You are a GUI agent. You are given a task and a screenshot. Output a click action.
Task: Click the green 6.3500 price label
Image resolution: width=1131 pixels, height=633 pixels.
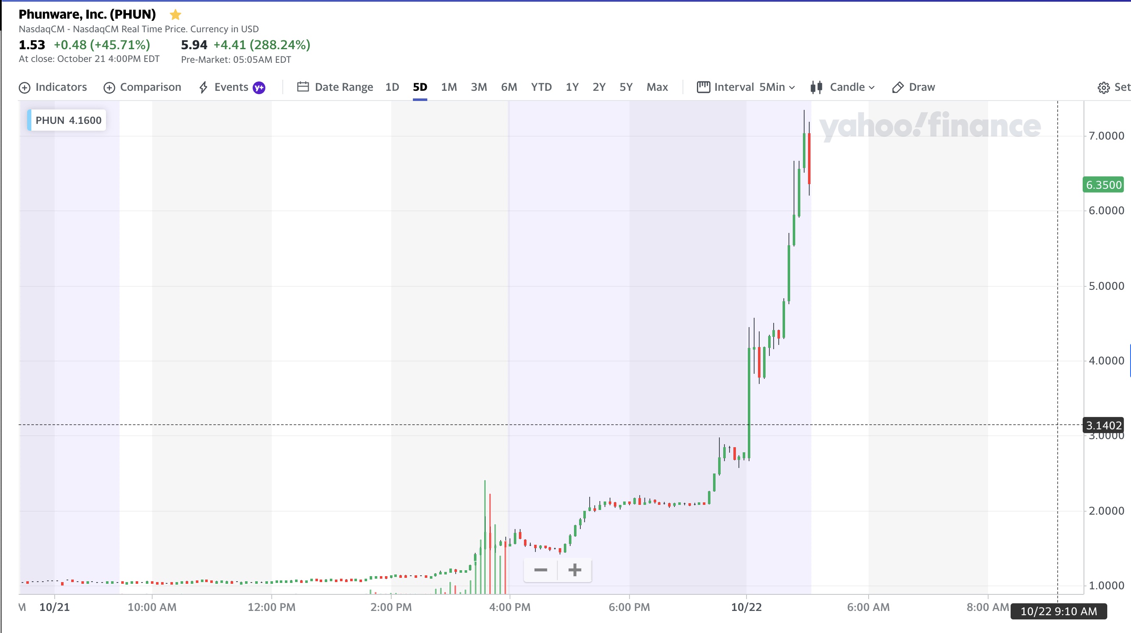tap(1103, 185)
